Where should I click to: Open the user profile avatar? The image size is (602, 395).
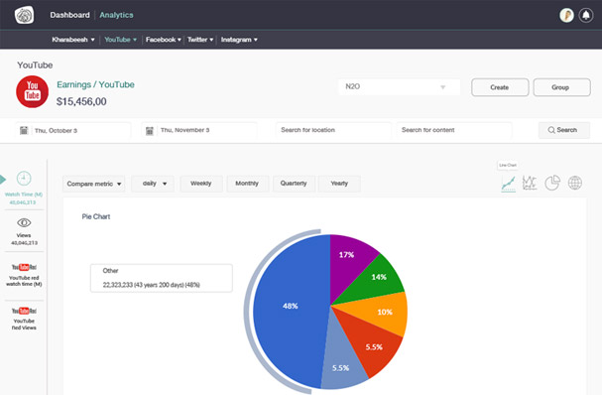[566, 15]
